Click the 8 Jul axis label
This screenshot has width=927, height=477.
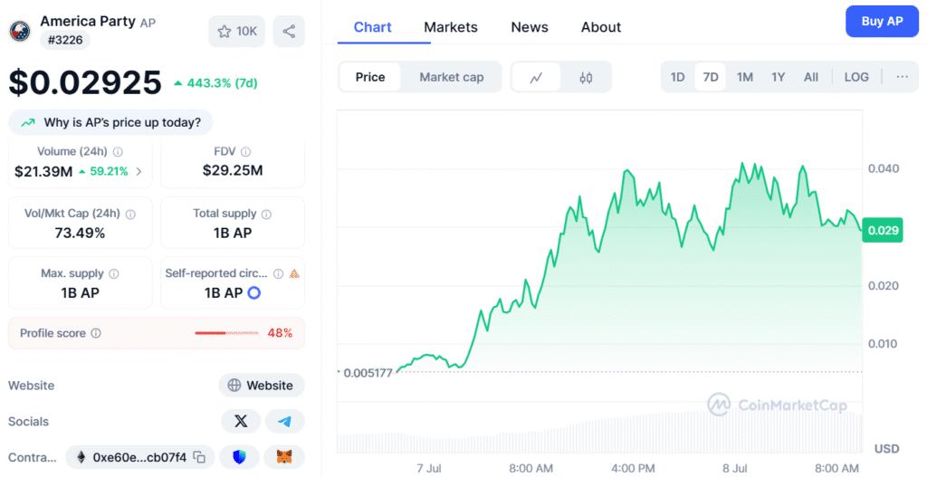coord(734,468)
